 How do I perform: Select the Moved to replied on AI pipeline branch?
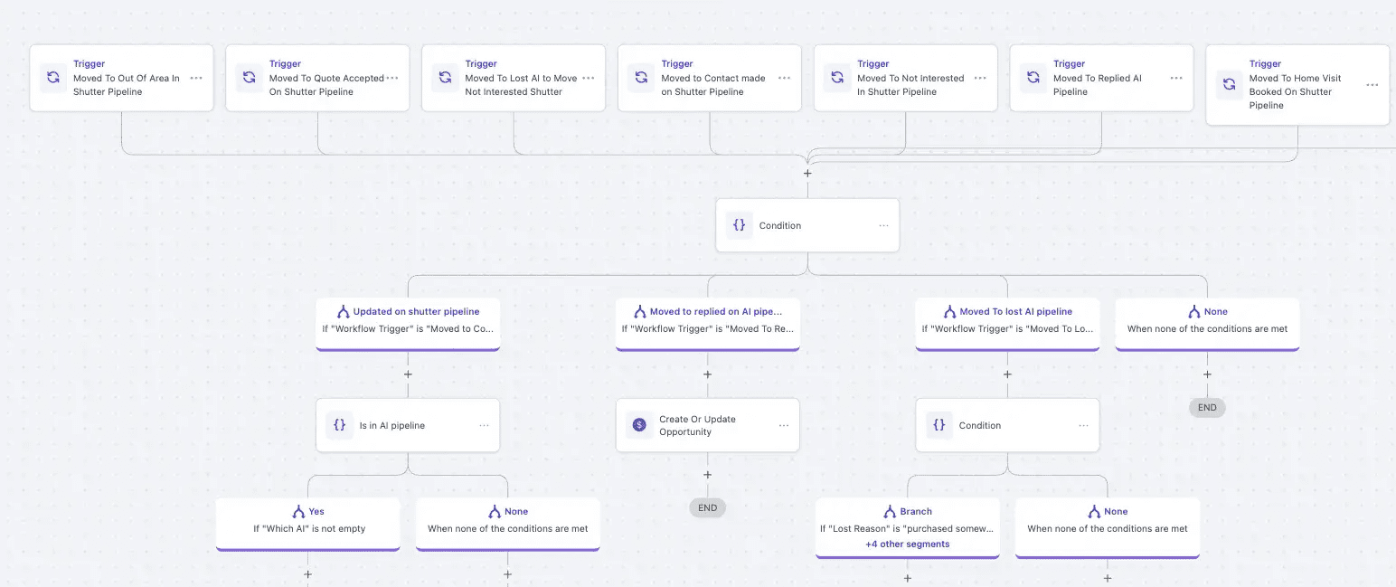click(x=707, y=320)
